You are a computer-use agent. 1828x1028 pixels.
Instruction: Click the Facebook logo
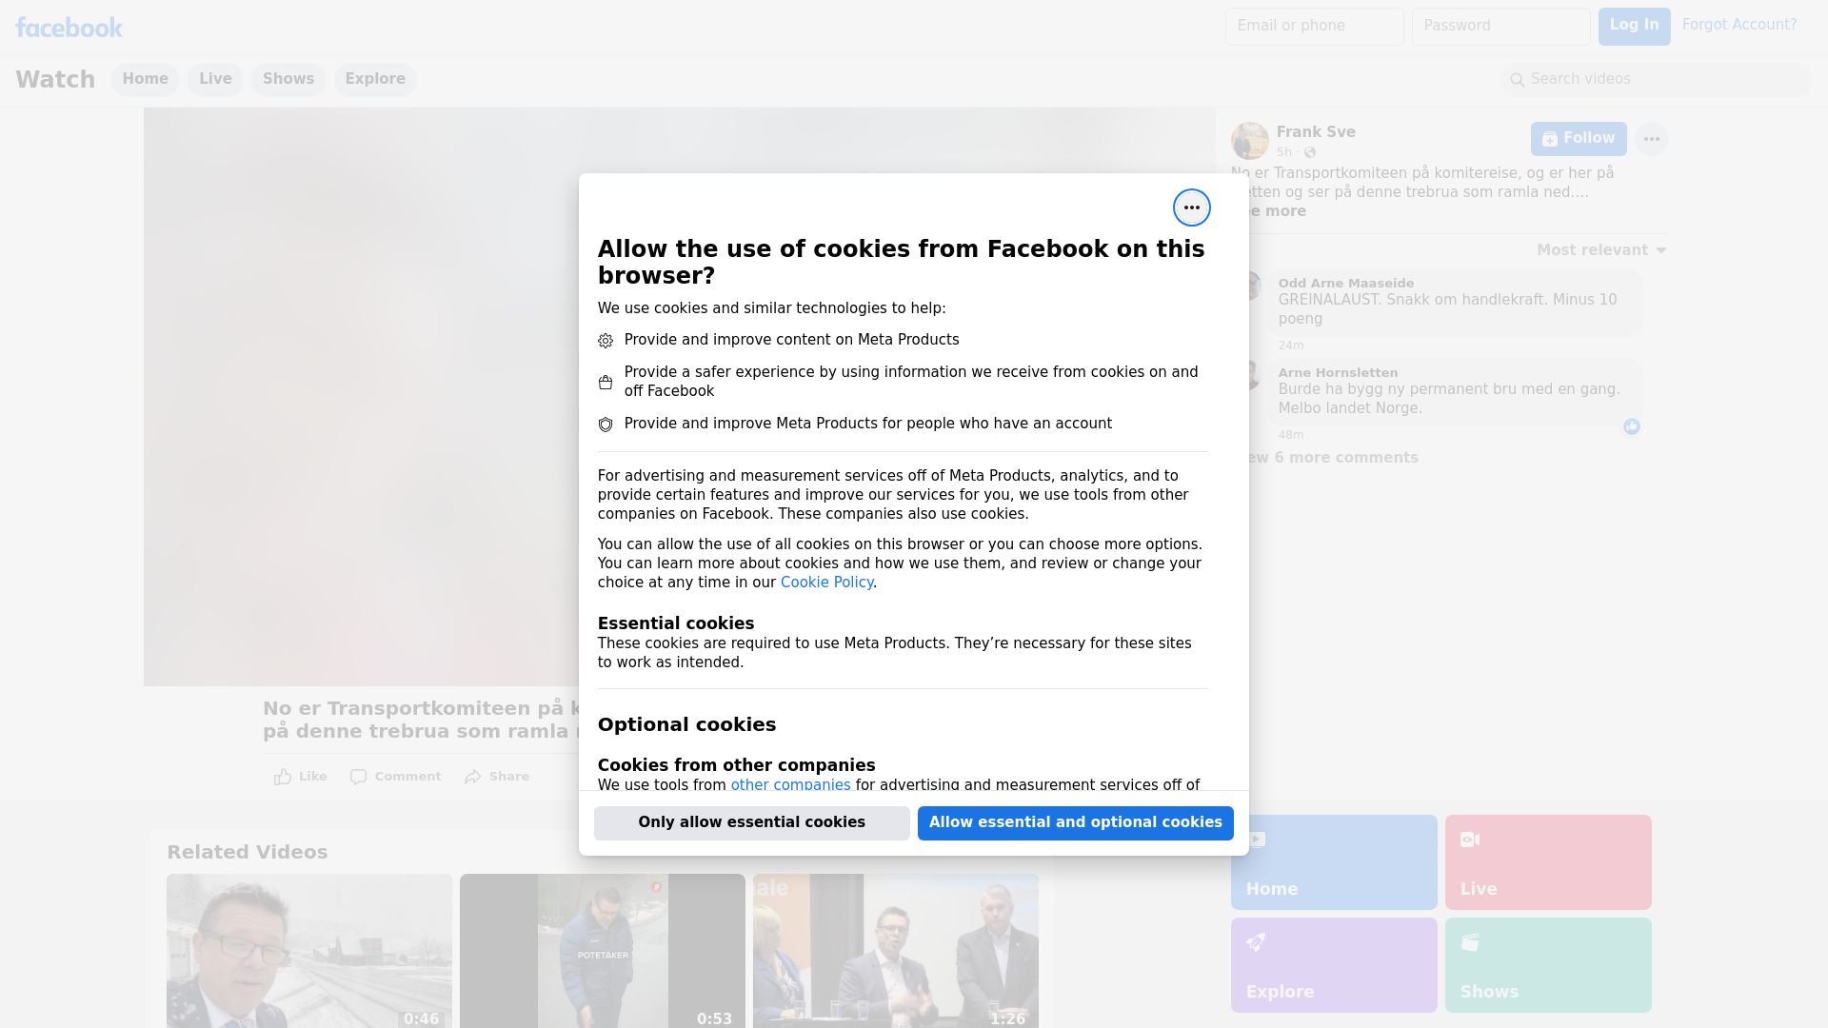click(x=69, y=28)
